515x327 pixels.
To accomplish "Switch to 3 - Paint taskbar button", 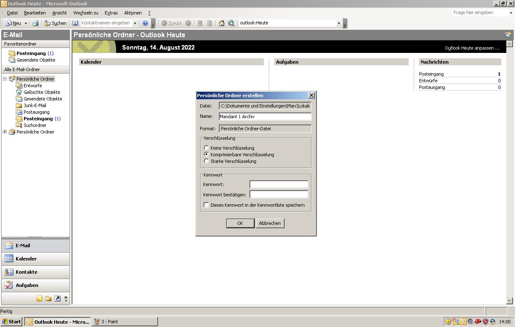I will (x=125, y=322).
